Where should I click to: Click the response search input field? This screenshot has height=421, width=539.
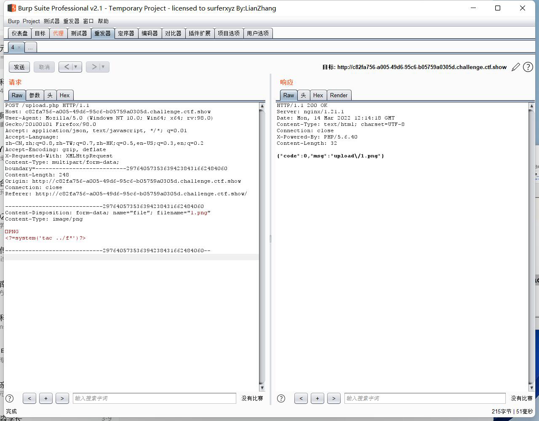[x=425, y=398]
